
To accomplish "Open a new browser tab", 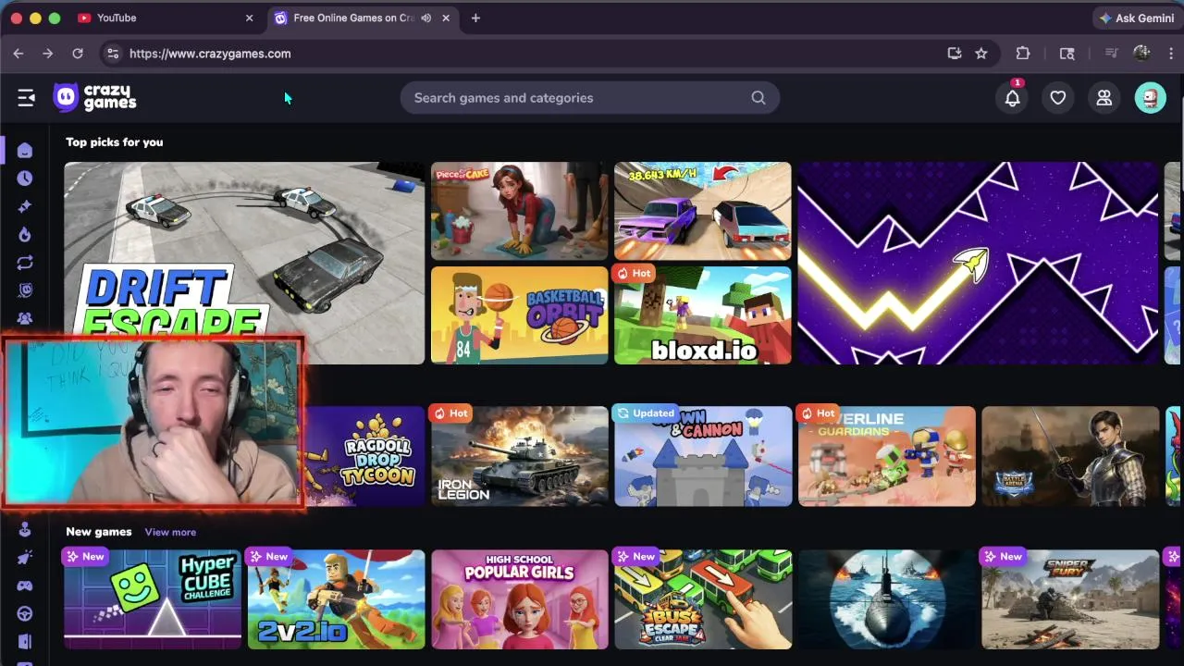I will coord(475,18).
